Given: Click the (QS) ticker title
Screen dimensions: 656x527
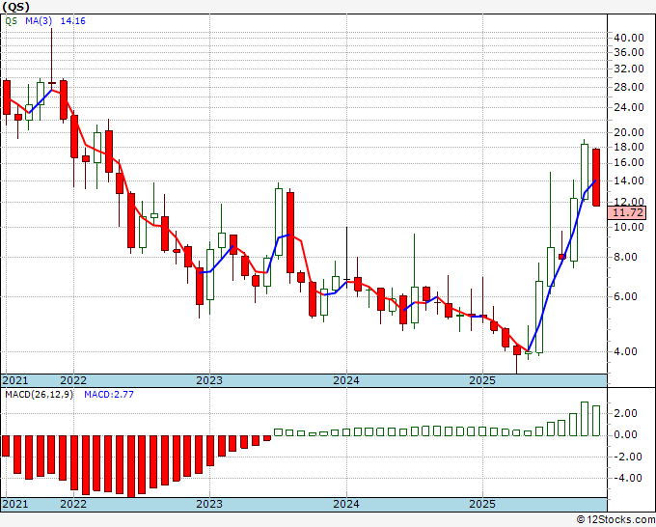Looking at the screenshot, I should 15,7.
